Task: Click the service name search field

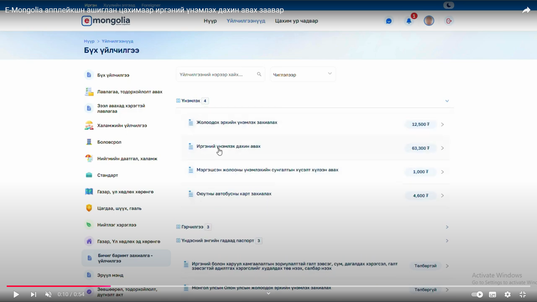Action: [220, 74]
